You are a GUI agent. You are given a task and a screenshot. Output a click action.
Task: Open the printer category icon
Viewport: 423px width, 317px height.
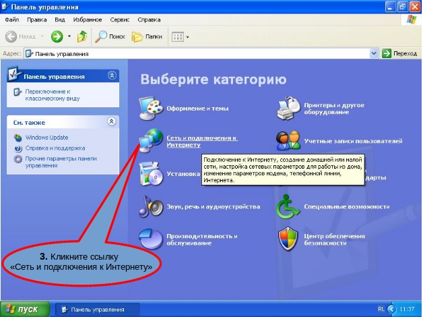point(288,108)
